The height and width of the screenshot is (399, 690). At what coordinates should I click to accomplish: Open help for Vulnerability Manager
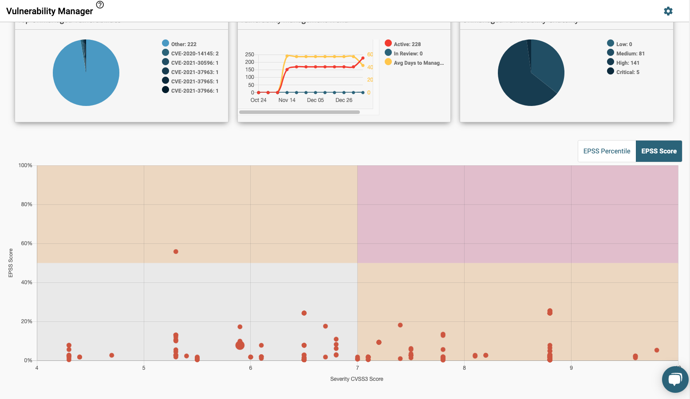(x=100, y=5)
